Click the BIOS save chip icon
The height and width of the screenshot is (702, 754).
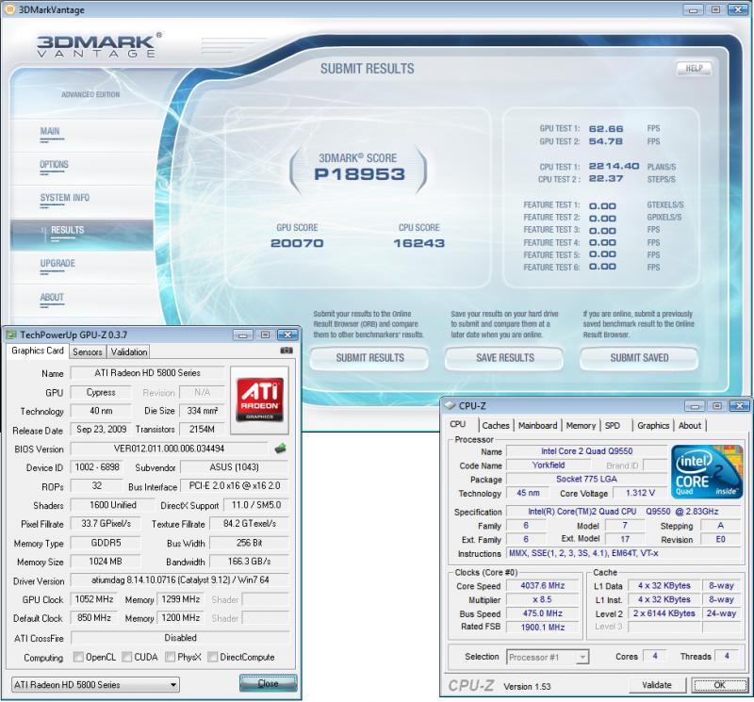click(x=279, y=449)
